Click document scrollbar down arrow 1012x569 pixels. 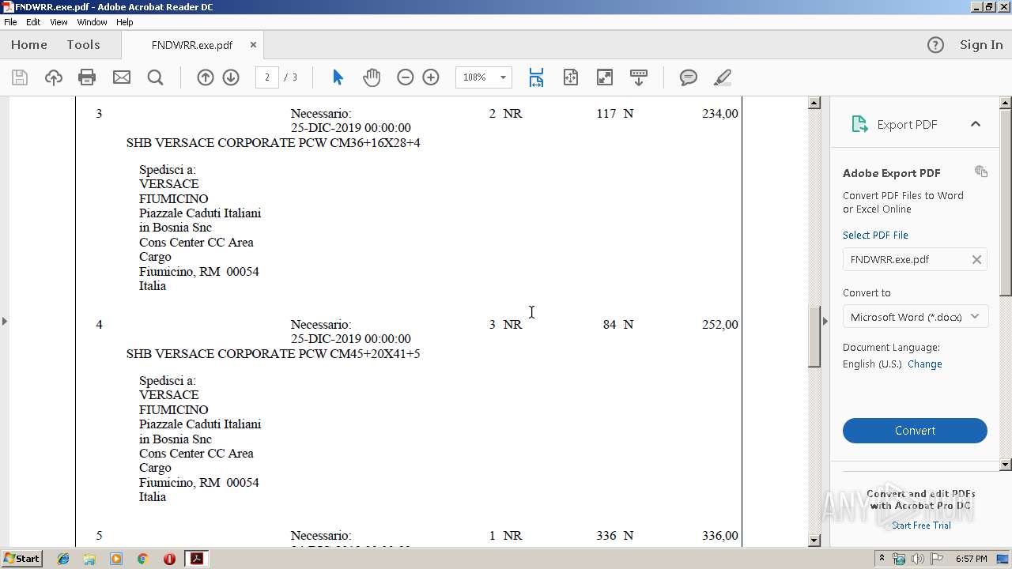(814, 541)
